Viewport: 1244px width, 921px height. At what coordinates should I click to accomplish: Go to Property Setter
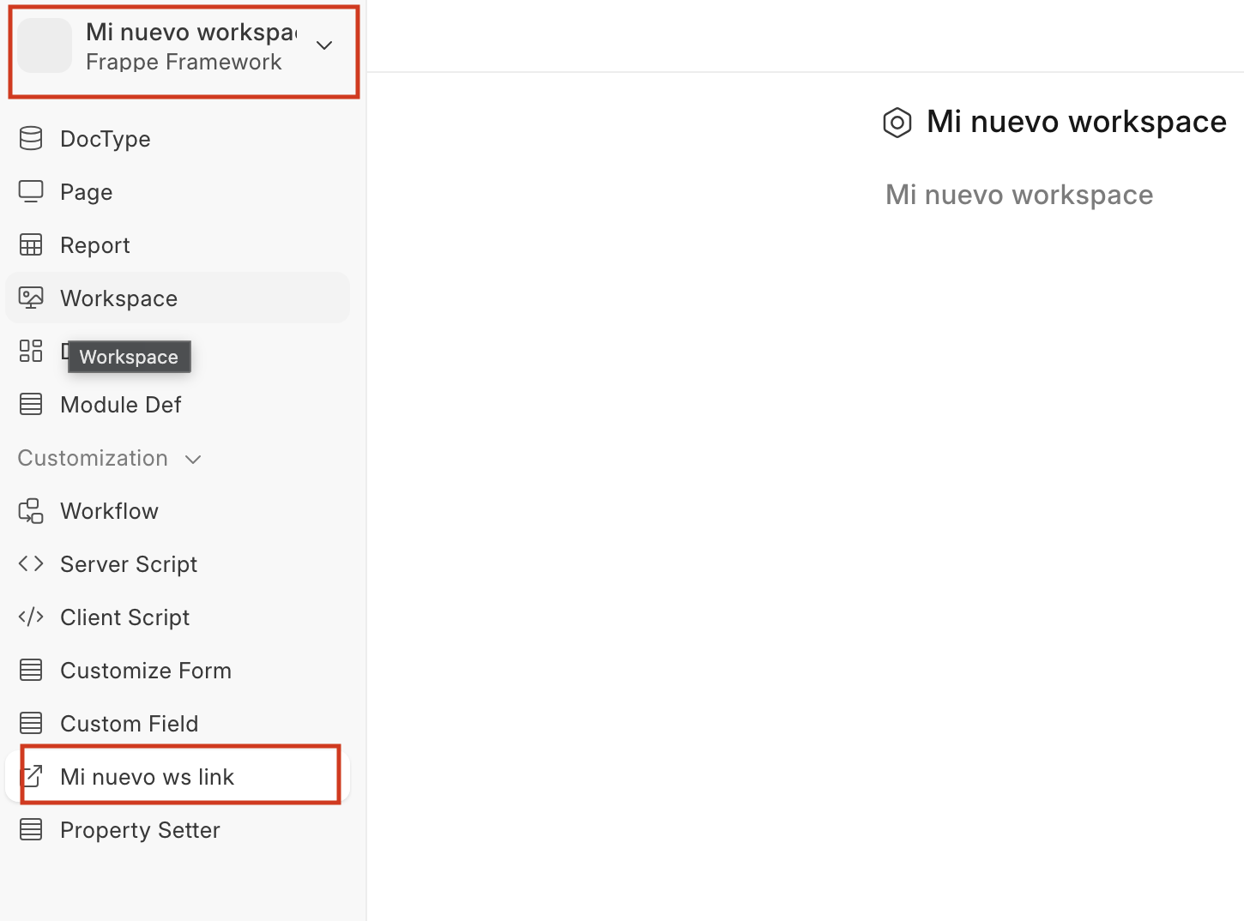coord(140,830)
